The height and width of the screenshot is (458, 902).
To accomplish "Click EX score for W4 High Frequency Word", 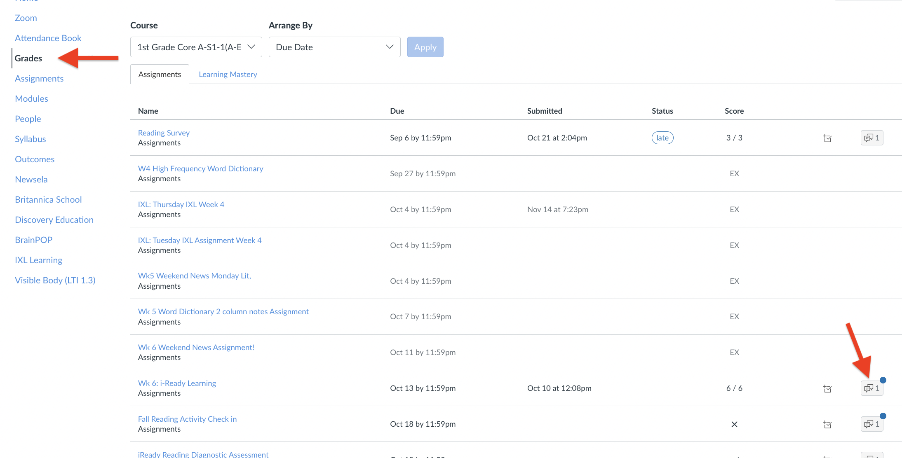I will coord(734,174).
